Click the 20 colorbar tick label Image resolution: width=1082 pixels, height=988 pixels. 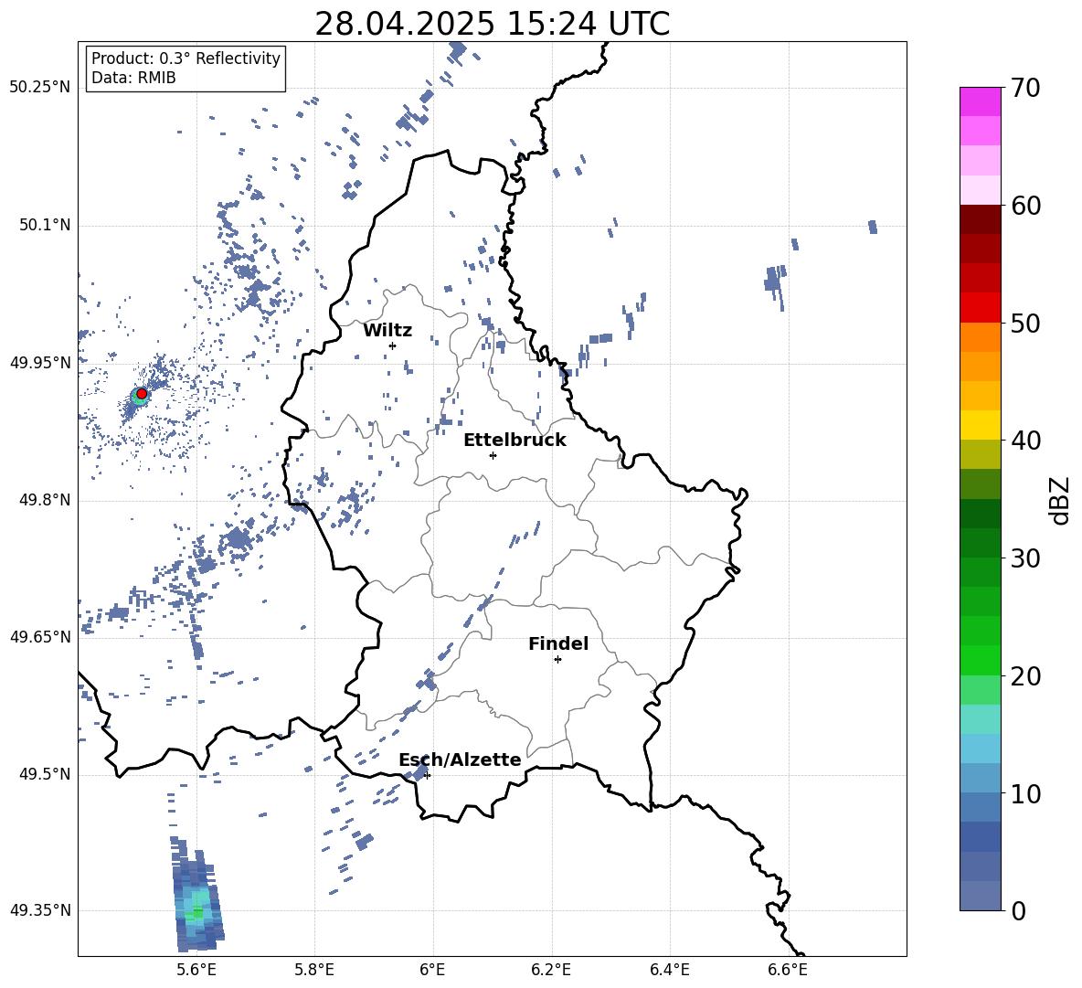tap(1025, 676)
